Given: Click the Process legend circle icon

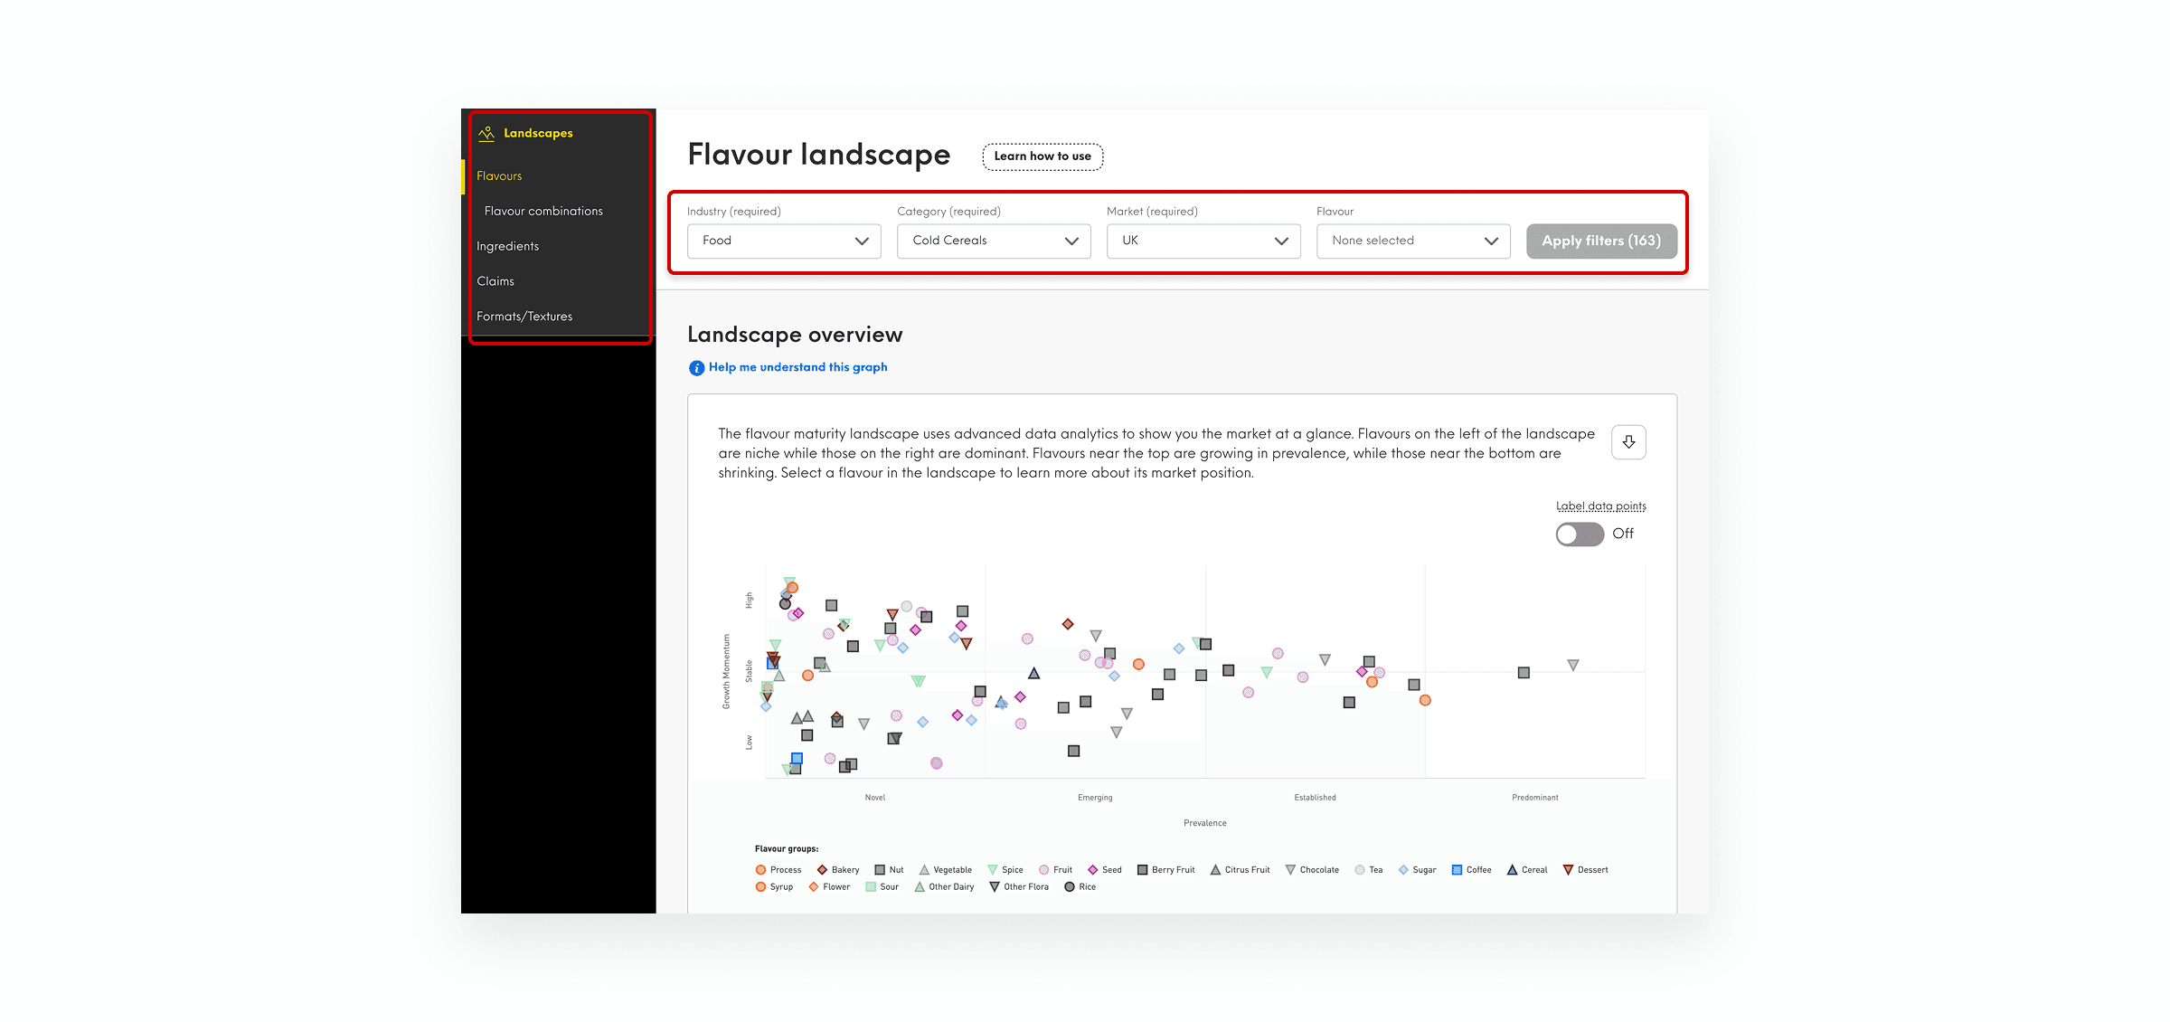Looking at the screenshot, I should coord(760,870).
